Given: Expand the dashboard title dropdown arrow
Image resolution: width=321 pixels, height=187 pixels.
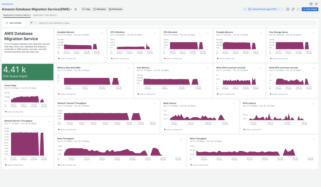Looking at the screenshot, I should [x=71, y=9].
